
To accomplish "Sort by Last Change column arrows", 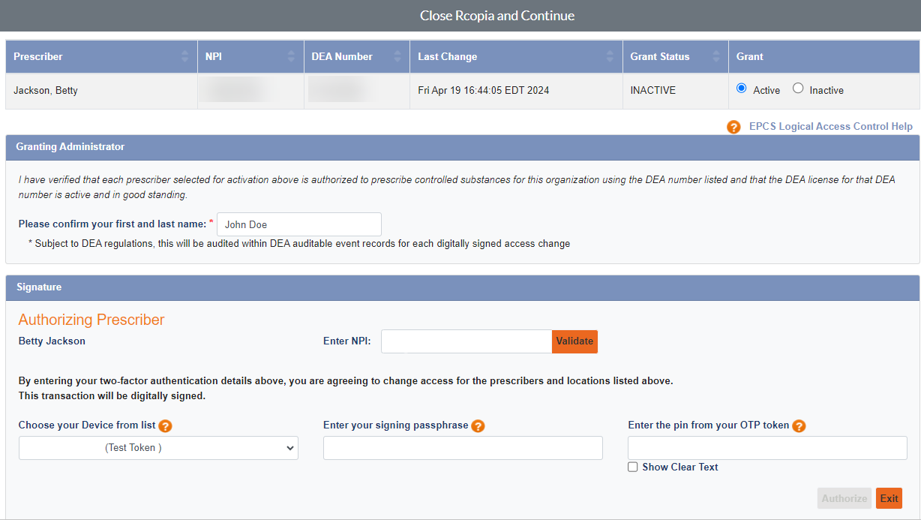I will click(x=610, y=56).
